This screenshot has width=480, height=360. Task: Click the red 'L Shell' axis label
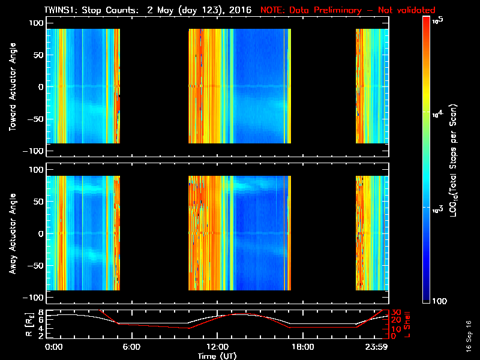click(x=407, y=325)
